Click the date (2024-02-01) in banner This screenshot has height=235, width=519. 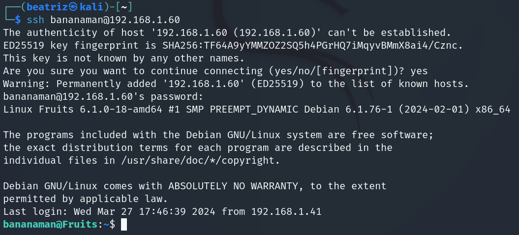click(x=433, y=110)
